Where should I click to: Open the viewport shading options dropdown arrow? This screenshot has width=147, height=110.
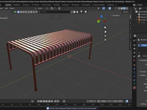tap(130, 9)
